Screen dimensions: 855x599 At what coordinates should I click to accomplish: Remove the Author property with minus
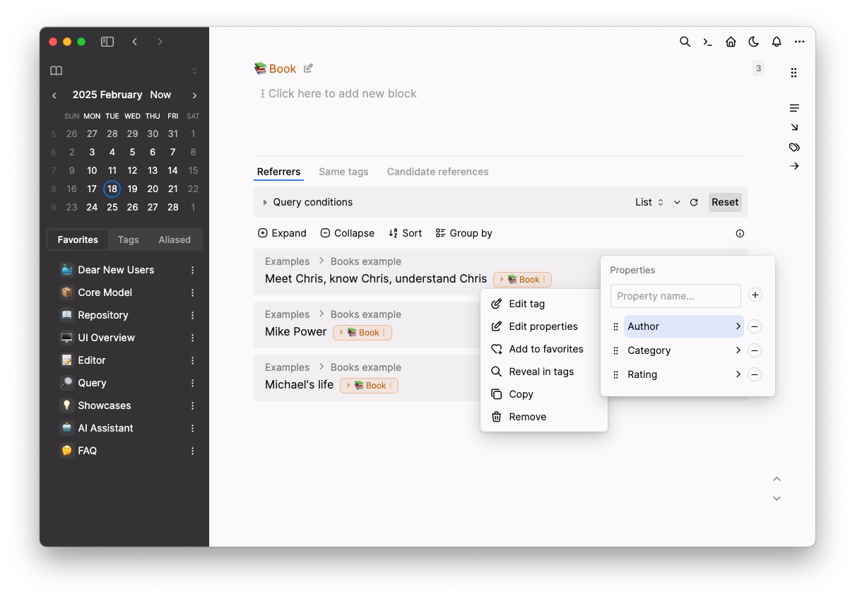[755, 326]
